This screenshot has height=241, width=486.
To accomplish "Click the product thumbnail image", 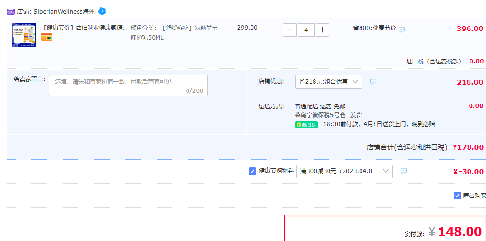I will pos(24,35).
